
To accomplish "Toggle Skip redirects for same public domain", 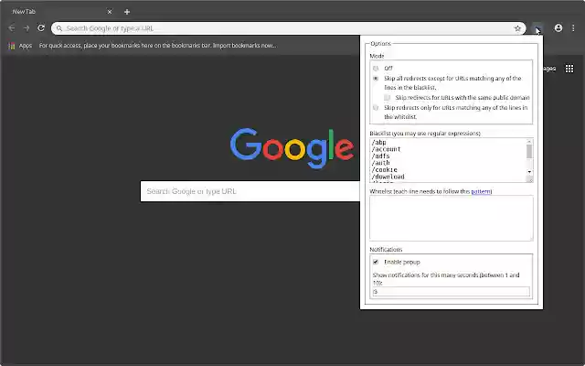I will 388,98.
